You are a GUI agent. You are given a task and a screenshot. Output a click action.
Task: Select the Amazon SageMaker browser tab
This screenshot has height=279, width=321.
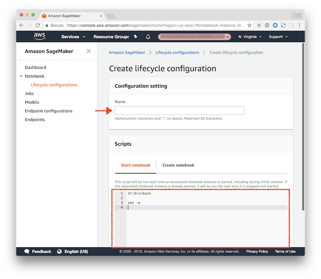click(72, 16)
